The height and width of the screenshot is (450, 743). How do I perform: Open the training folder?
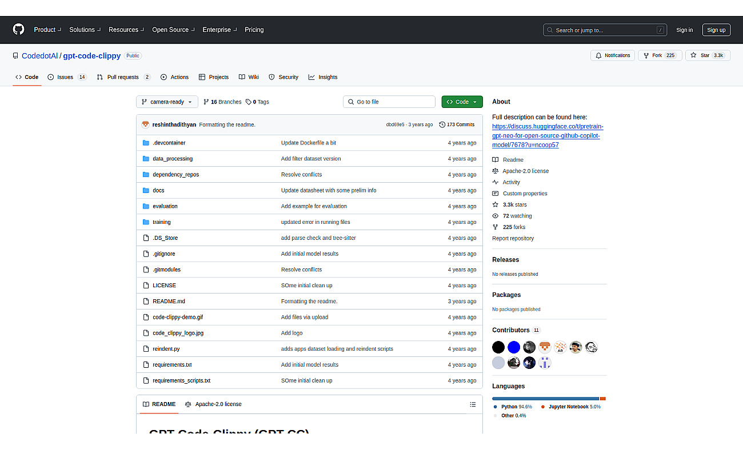click(162, 222)
